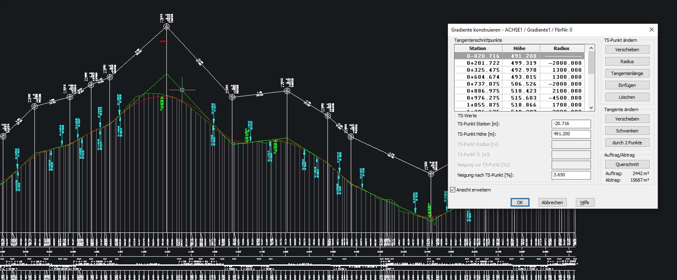
Task: Open Hilfe for the gradient dialog
Action: pos(584,203)
